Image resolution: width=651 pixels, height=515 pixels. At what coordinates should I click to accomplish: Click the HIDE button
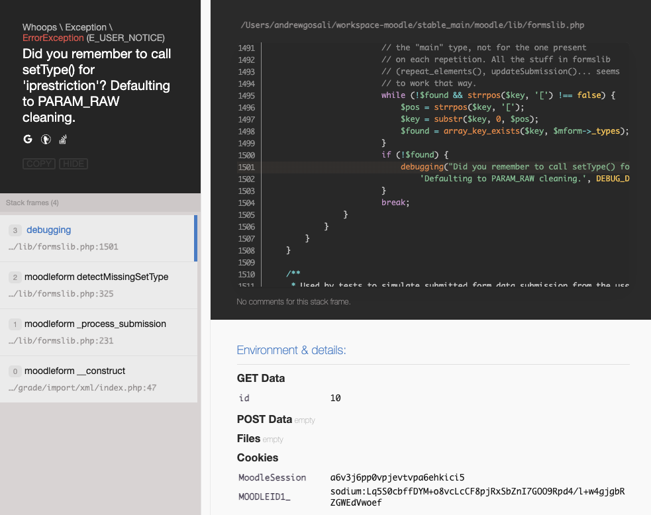pyautogui.click(x=74, y=164)
